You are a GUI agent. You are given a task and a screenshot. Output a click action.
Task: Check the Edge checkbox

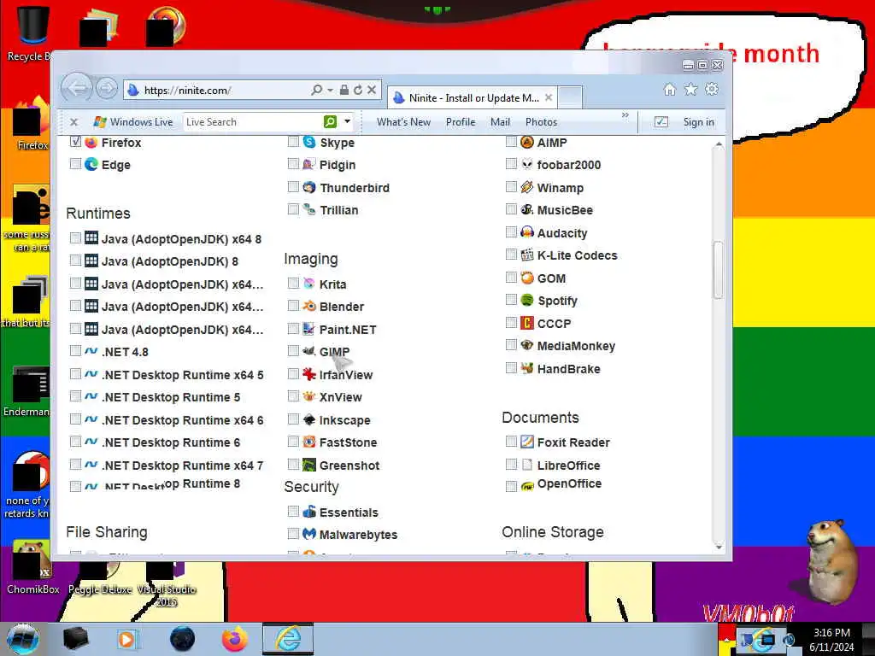pyautogui.click(x=76, y=163)
